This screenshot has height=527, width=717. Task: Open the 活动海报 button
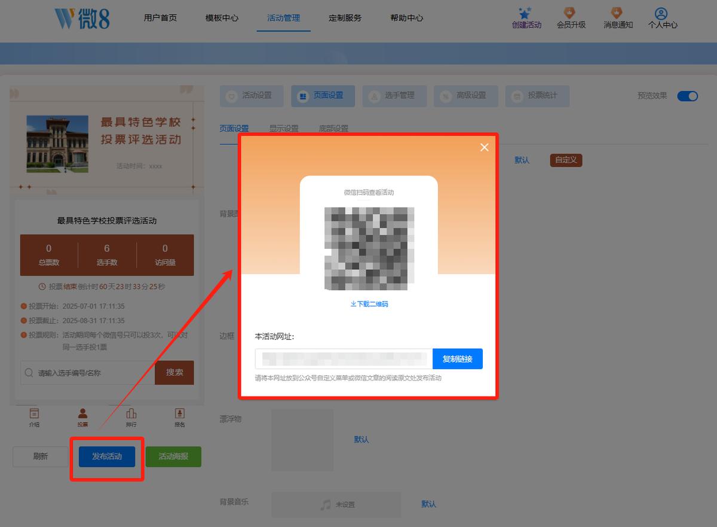tap(173, 456)
